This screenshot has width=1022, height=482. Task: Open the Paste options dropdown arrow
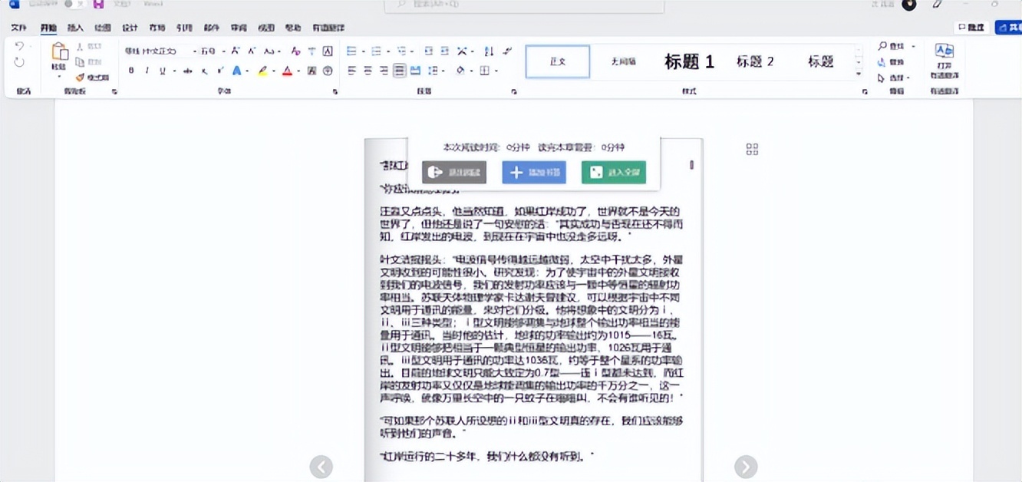pos(59,75)
